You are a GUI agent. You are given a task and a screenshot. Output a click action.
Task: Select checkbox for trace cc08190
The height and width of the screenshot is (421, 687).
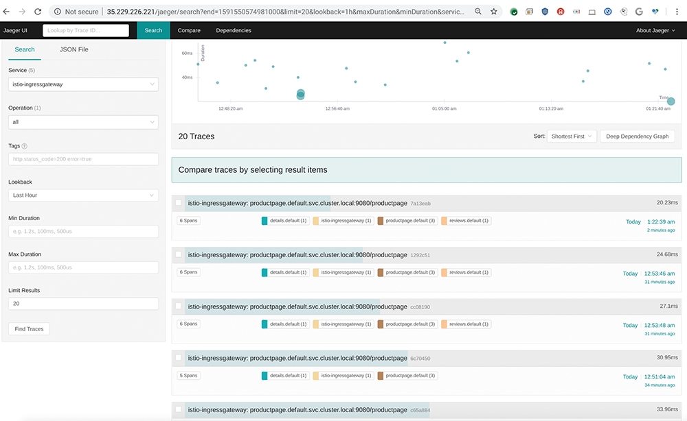(x=179, y=306)
